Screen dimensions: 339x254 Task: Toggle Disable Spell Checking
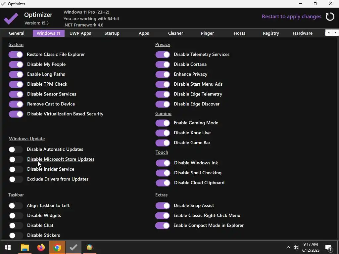click(163, 173)
